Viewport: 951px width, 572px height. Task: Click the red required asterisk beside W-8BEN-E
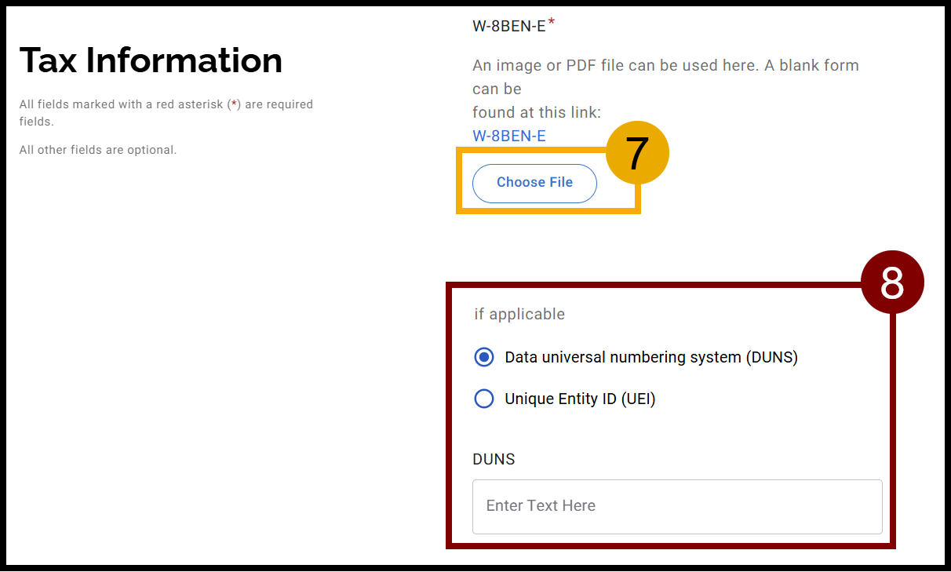point(551,21)
